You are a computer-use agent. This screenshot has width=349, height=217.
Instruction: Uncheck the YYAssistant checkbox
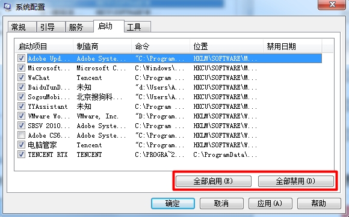click(21, 106)
